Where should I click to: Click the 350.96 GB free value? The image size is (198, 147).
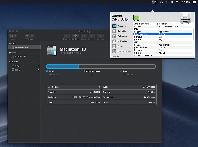(128, 75)
